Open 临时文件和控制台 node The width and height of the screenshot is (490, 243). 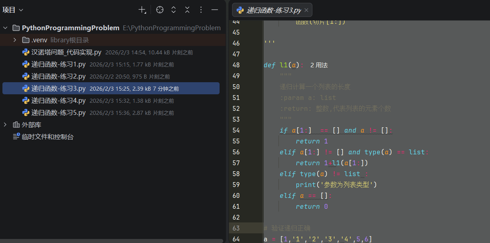pos(48,137)
